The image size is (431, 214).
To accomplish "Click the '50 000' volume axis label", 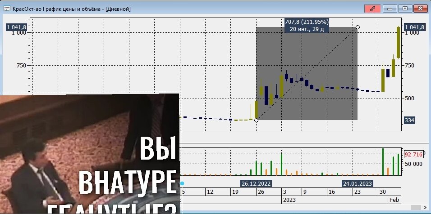I will 413,164.
